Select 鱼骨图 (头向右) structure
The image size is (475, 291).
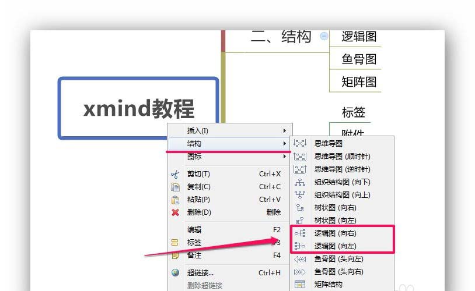click(x=338, y=272)
